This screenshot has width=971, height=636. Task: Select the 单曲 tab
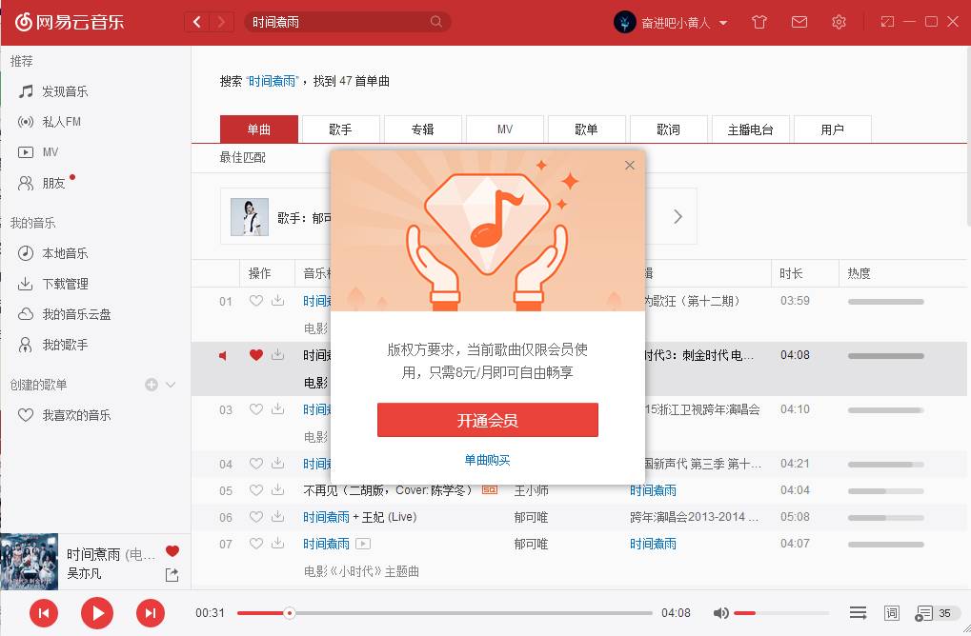(x=259, y=129)
